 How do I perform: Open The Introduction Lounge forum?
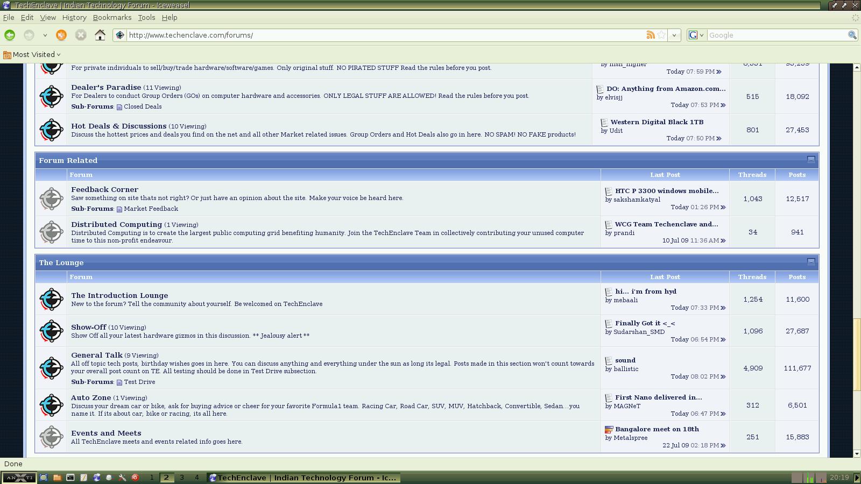(119, 295)
